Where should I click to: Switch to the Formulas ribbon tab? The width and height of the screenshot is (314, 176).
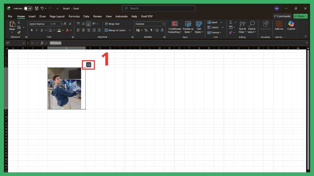coord(74,16)
